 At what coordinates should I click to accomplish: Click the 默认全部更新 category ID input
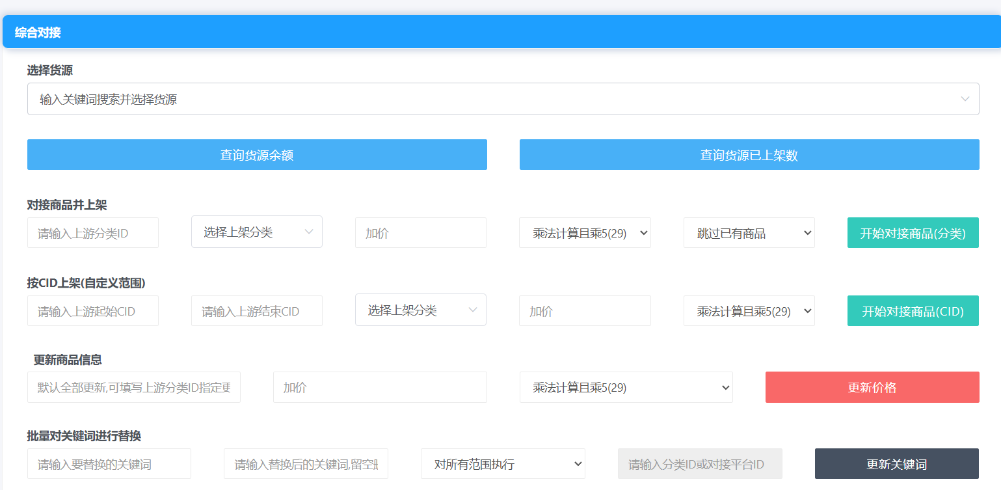pyautogui.click(x=134, y=387)
